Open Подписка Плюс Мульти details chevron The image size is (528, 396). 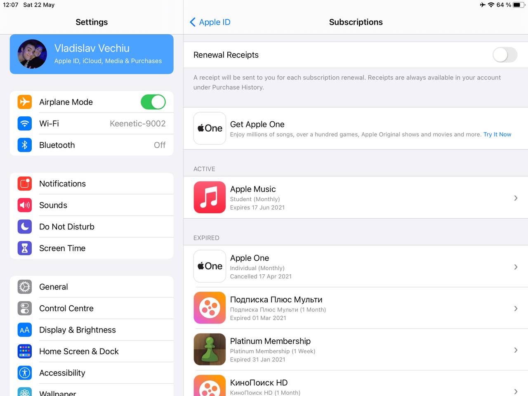[x=516, y=309]
